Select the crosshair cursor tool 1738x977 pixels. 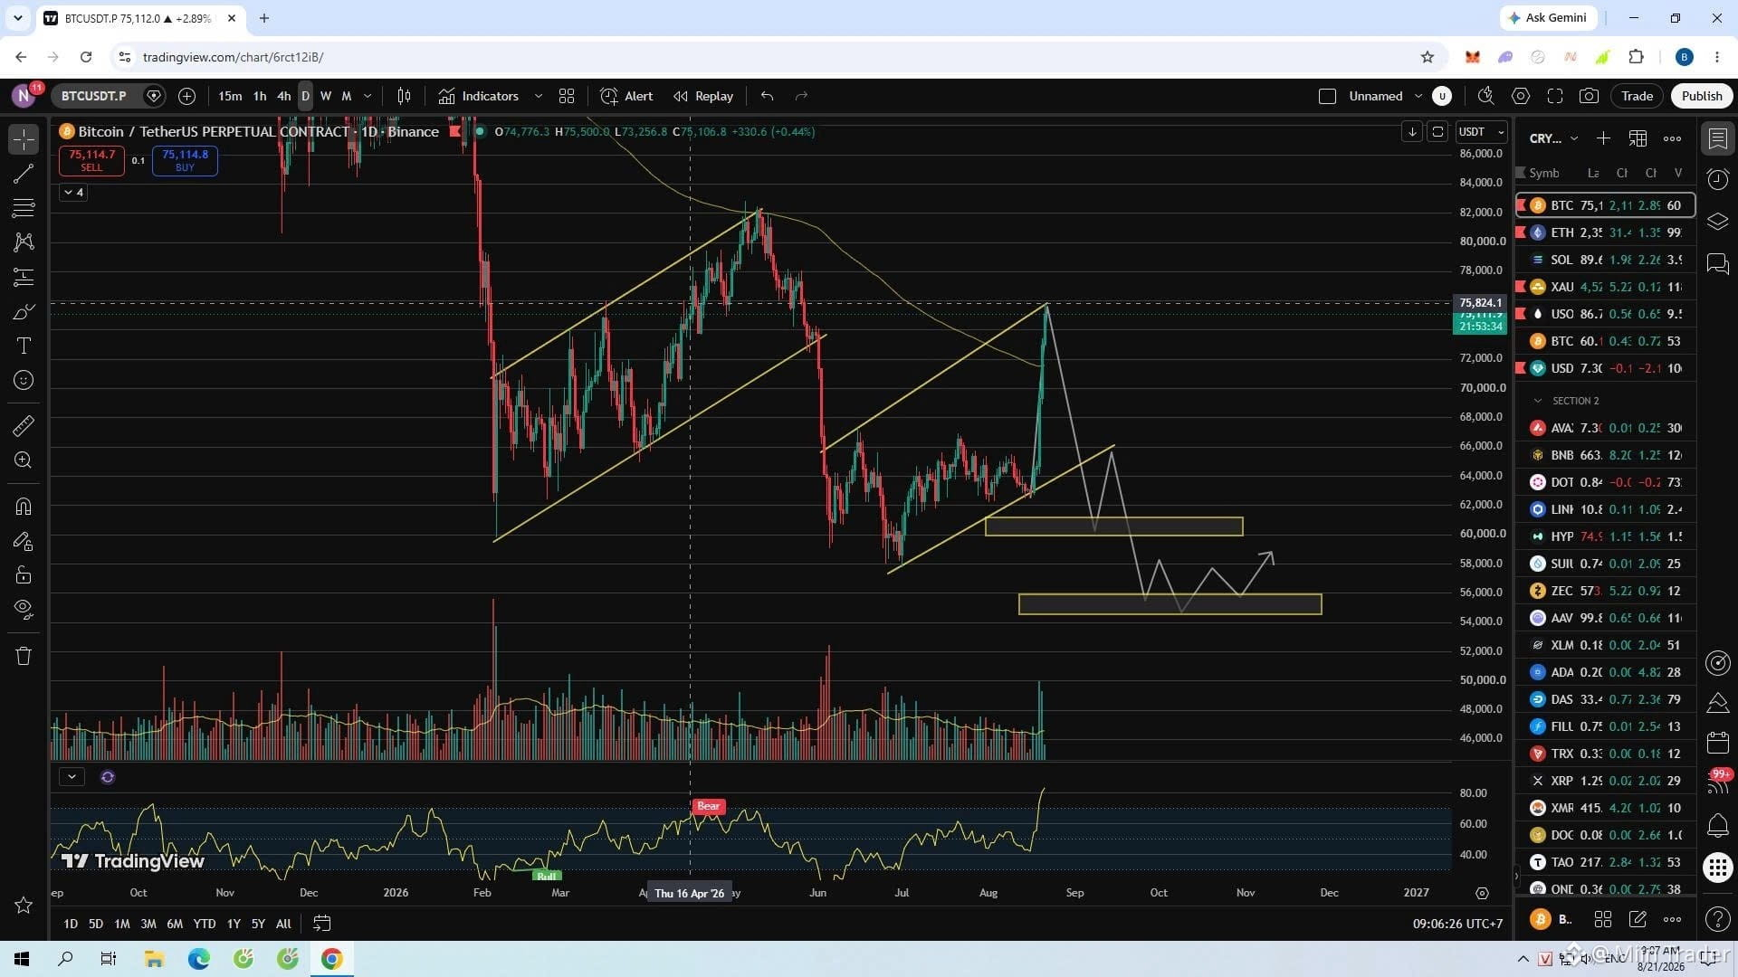click(x=24, y=139)
